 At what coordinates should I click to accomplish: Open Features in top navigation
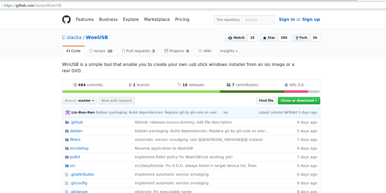click(85, 20)
